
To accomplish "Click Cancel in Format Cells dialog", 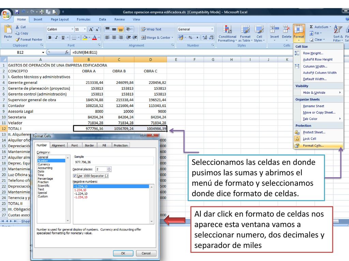I will pyautogui.click(x=146, y=253).
